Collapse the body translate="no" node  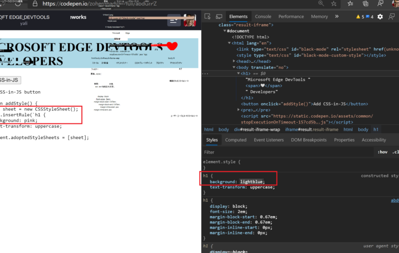point(234,67)
